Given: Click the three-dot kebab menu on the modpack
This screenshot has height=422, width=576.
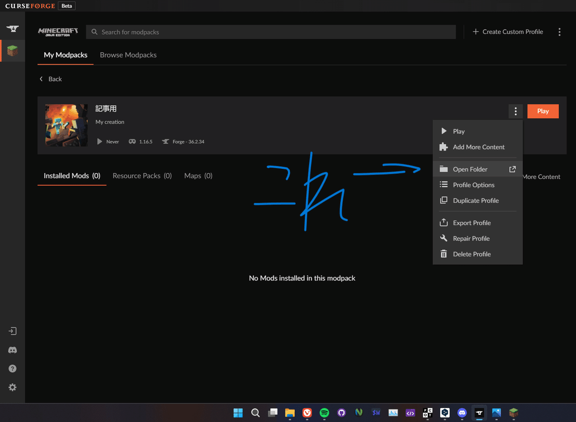Looking at the screenshot, I should coord(516,111).
